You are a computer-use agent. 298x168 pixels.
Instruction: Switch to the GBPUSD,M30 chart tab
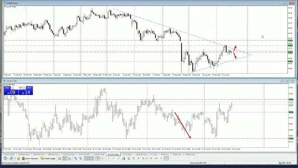pos(39,154)
